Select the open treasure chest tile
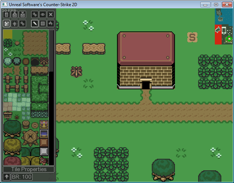234x183 pixels. pyautogui.click(x=44, y=124)
